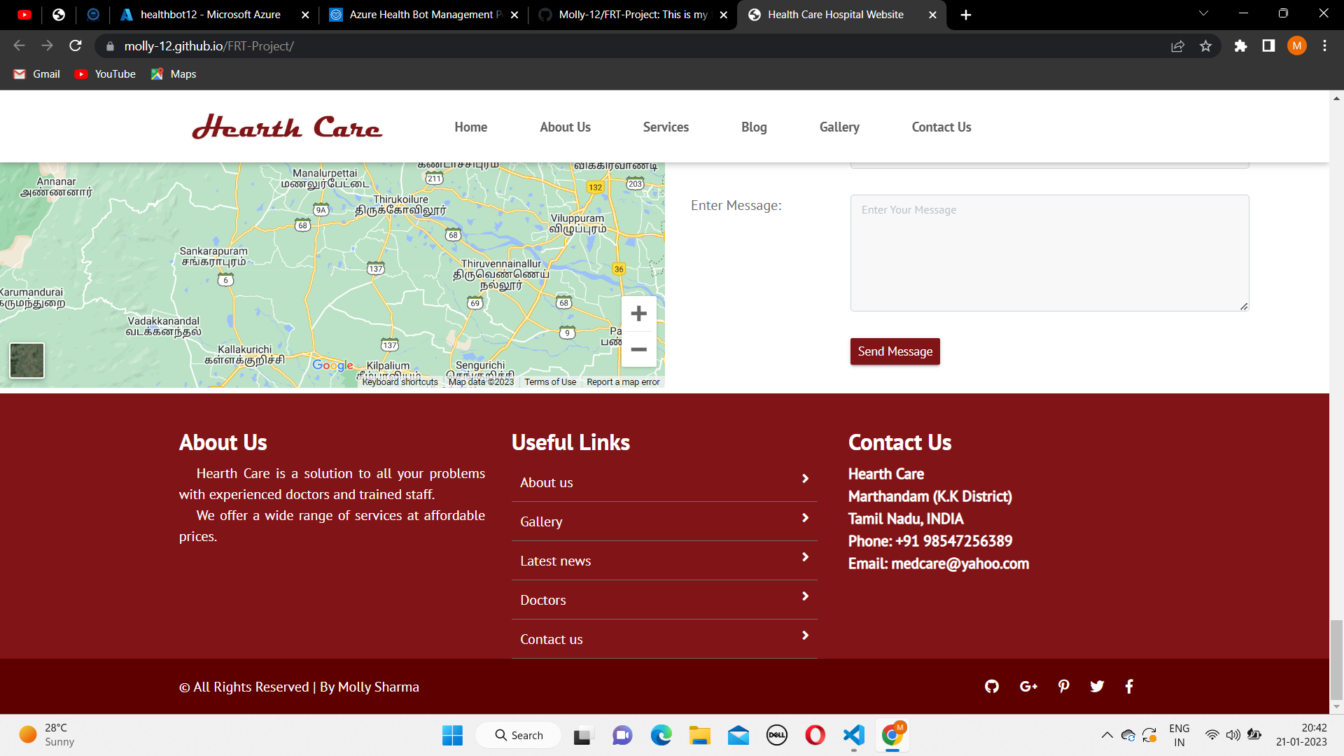This screenshot has width=1344, height=756.
Task: Toggle satellite view on the map
Action: [x=27, y=360]
